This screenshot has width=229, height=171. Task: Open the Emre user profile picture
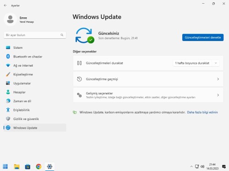click(x=10, y=19)
